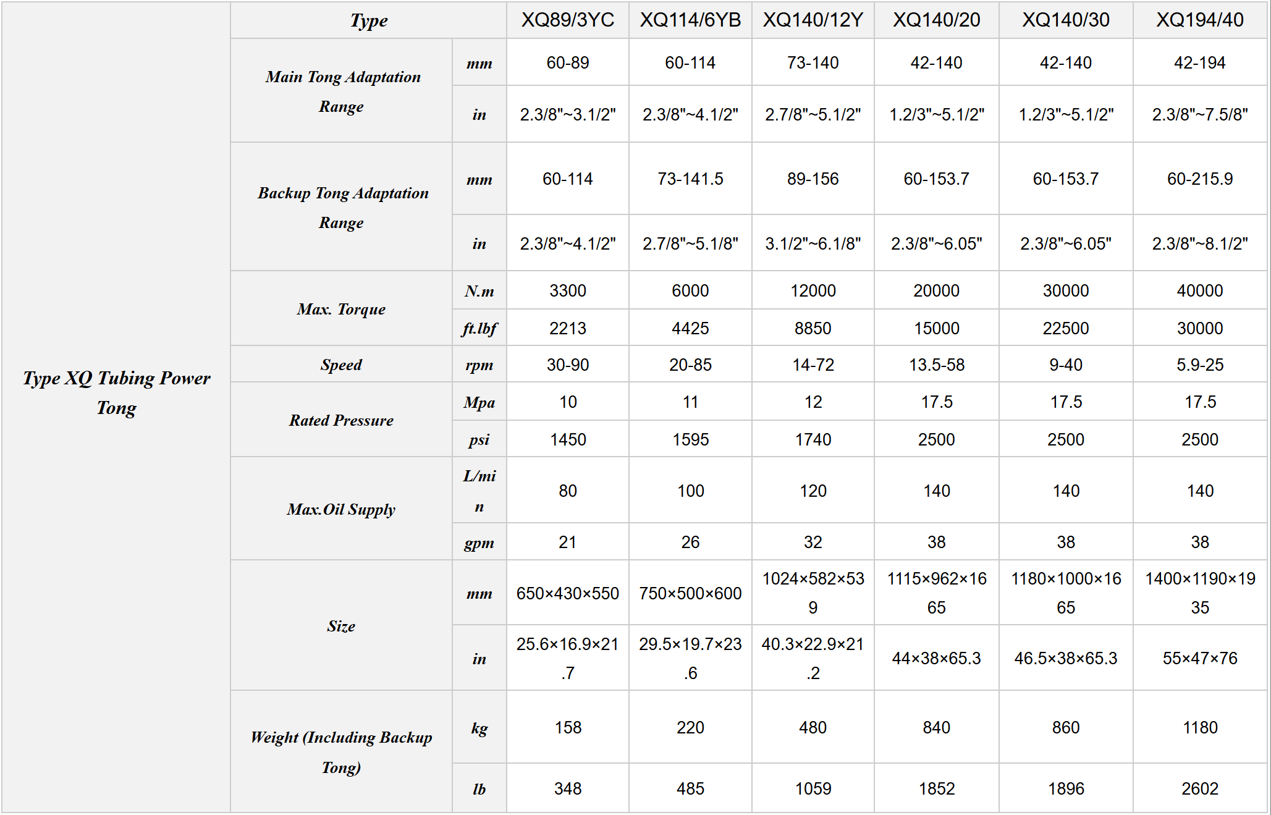Select the 55×47×76 inch size cell
1271x815 pixels.
point(1199,658)
